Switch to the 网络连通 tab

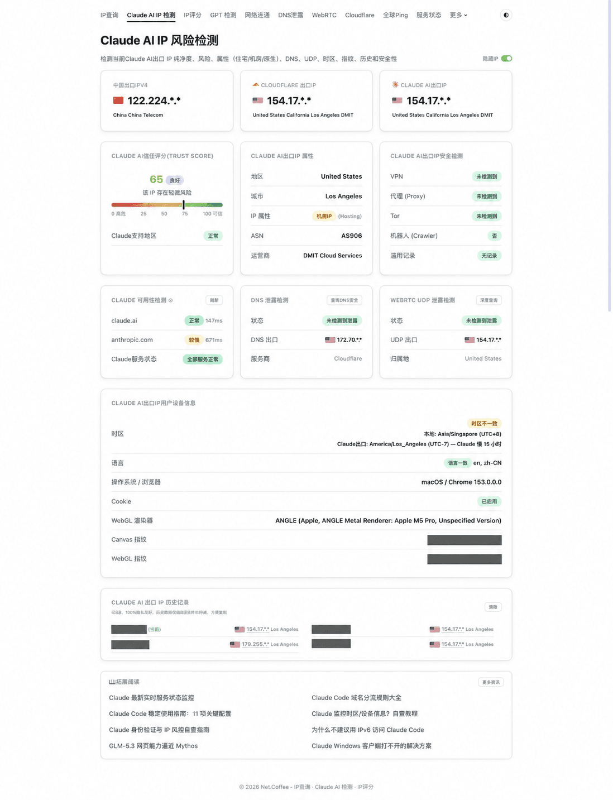pos(257,15)
